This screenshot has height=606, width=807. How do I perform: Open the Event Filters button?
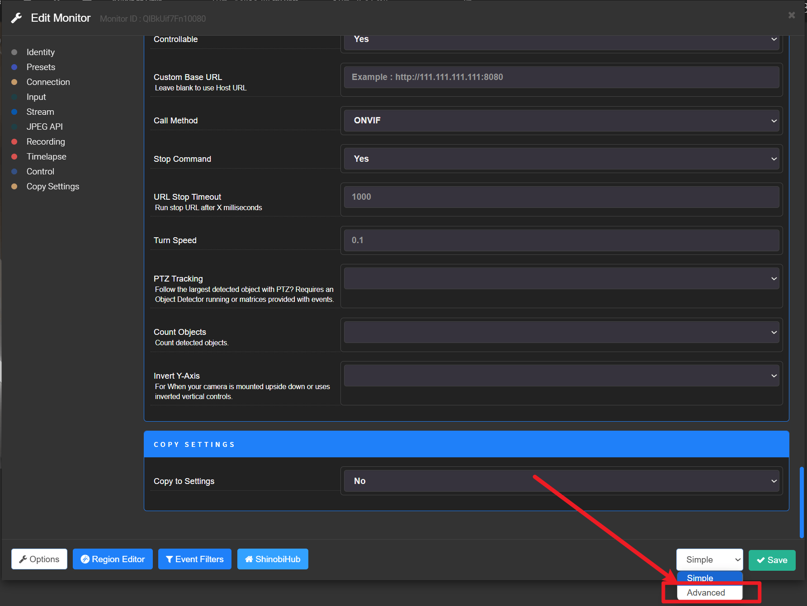pyautogui.click(x=195, y=559)
